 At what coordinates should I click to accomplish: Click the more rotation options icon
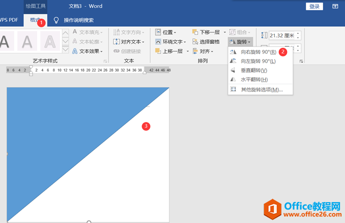click(x=233, y=89)
